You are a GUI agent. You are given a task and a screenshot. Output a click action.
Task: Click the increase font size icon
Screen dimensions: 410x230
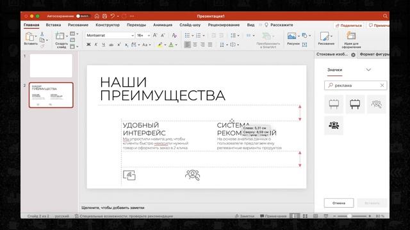click(155, 35)
